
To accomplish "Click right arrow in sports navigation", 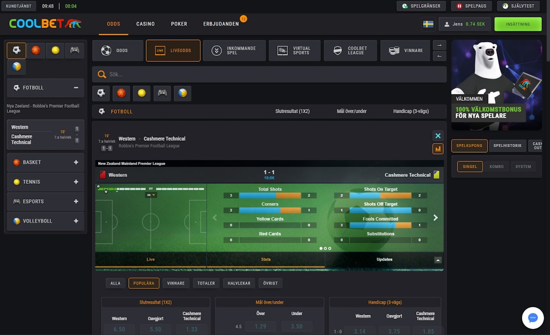I will (x=439, y=45).
